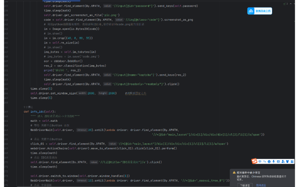299x187 pixels.
Task: Open Sogou account login icon
Action: (283, 162)
